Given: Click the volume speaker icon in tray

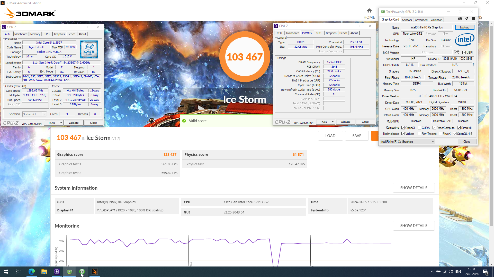Looking at the screenshot, I should pos(451,272).
